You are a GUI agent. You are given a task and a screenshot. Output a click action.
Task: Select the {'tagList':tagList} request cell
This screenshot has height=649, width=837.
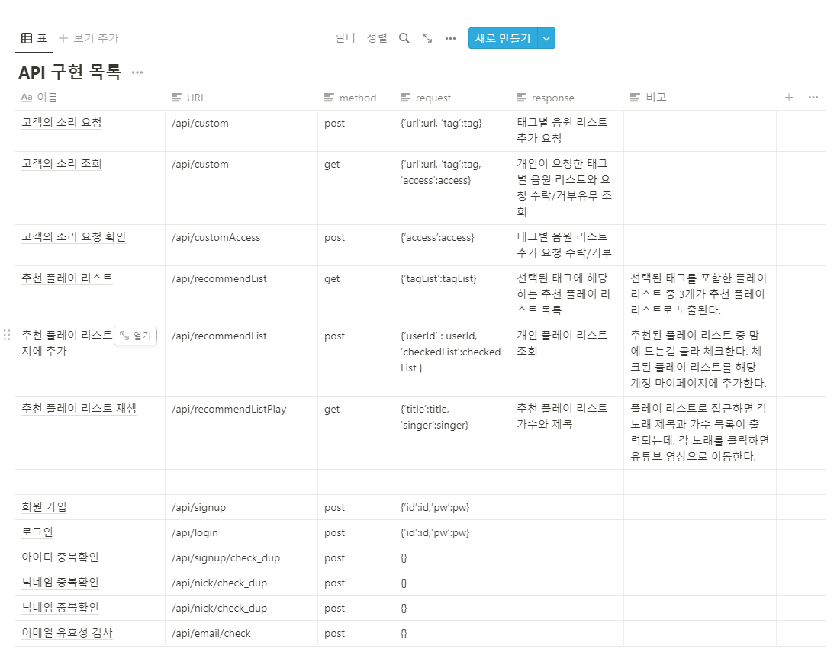452,294
